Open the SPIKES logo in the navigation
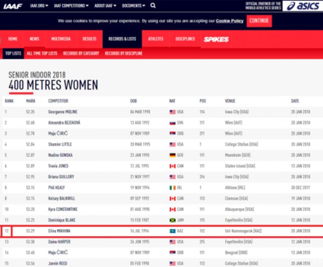The height and width of the screenshot is (267, 323). coord(216,39)
